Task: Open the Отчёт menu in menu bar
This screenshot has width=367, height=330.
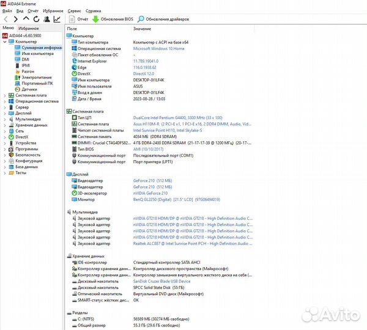Action: coord(33,11)
